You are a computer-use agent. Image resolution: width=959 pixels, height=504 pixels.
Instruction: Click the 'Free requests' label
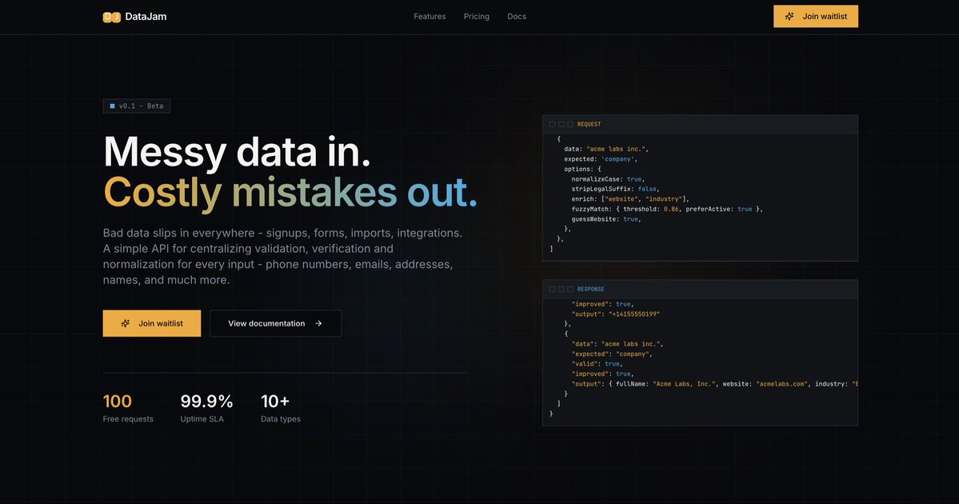[x=128, y=419]
